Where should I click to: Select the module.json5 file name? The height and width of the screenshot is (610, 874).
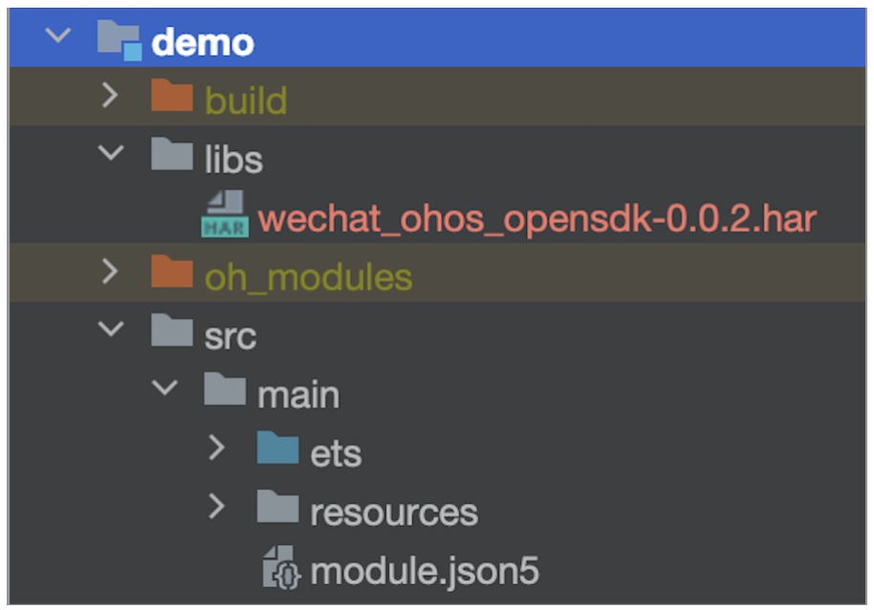point(425,571)
